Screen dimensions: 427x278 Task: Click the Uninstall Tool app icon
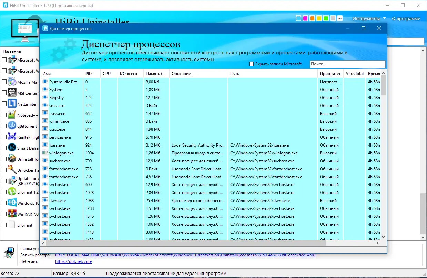(x=12, y=159)
